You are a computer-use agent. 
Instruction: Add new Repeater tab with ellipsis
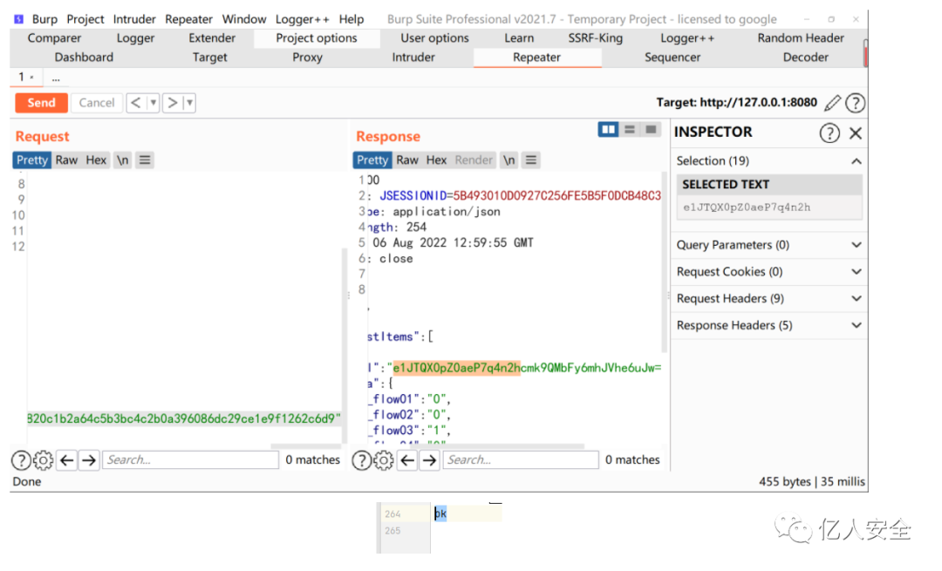coord(56,78)
